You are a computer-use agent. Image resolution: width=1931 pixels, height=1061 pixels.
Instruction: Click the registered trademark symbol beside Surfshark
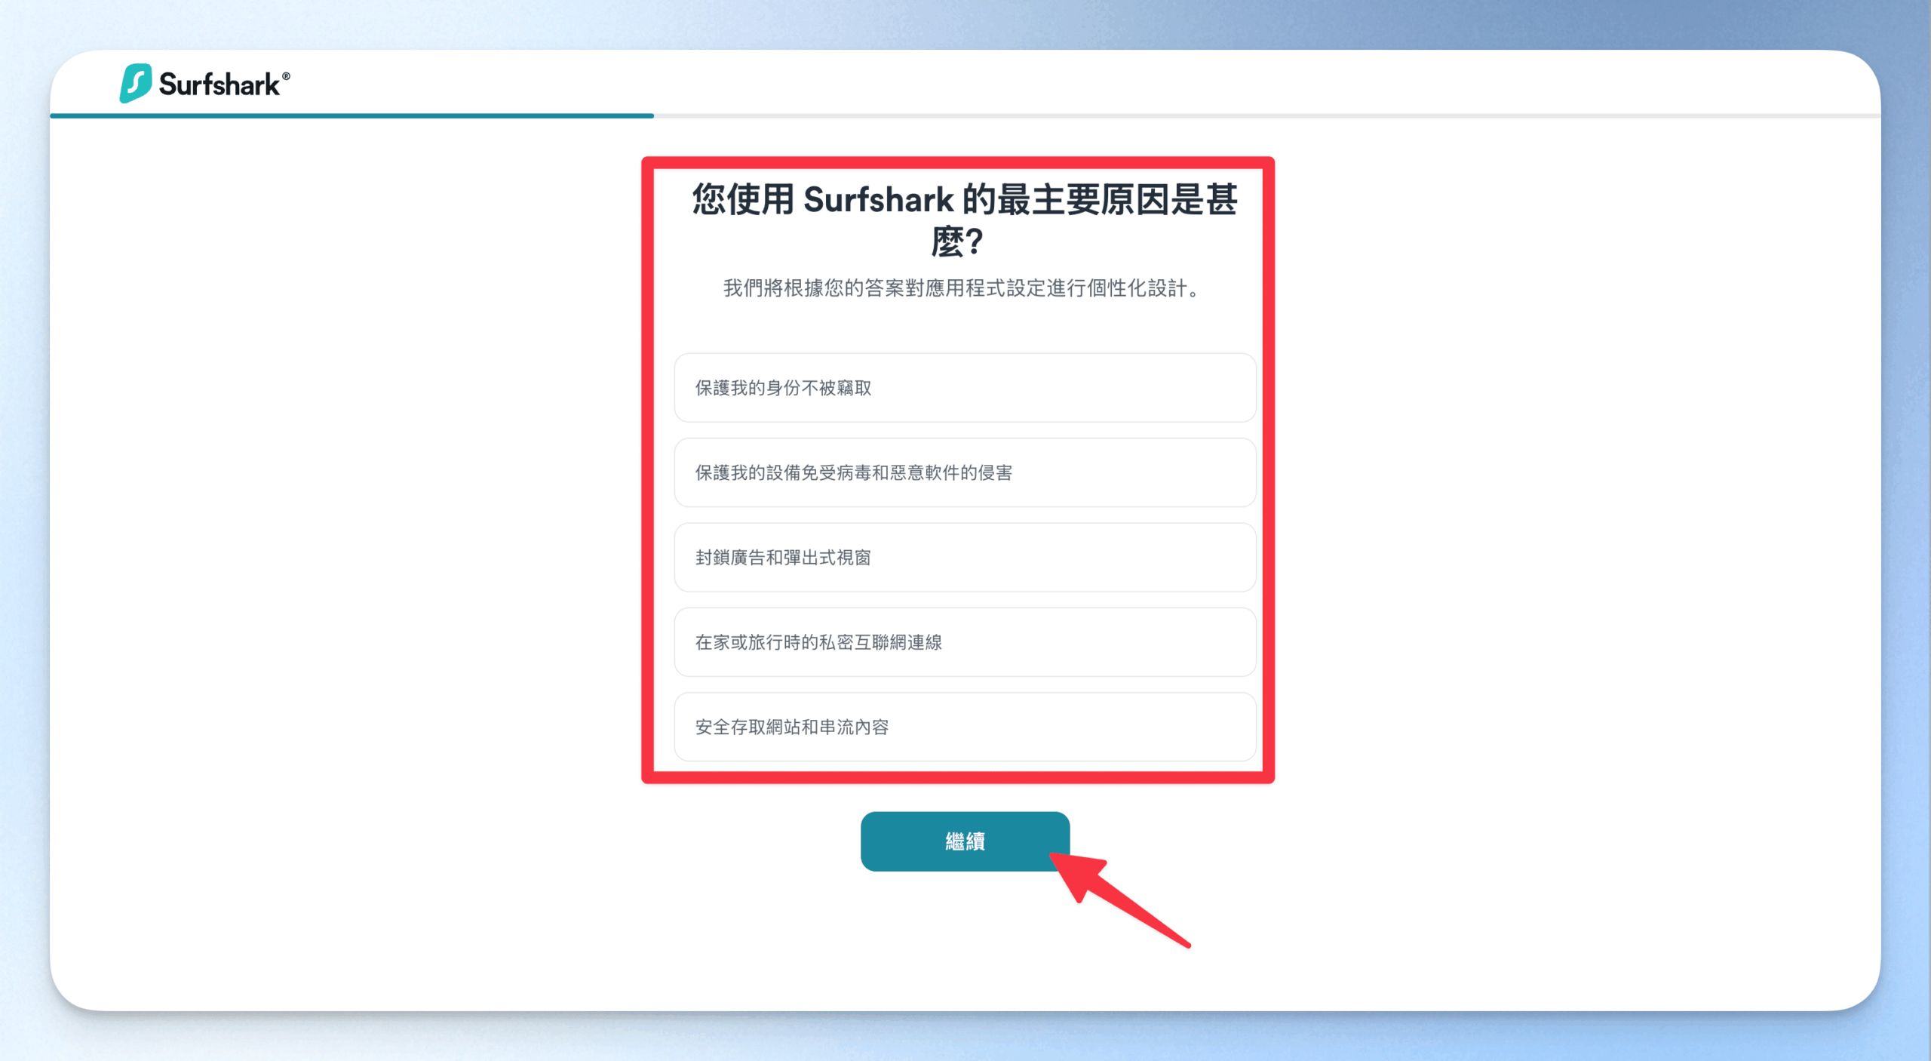286,76
